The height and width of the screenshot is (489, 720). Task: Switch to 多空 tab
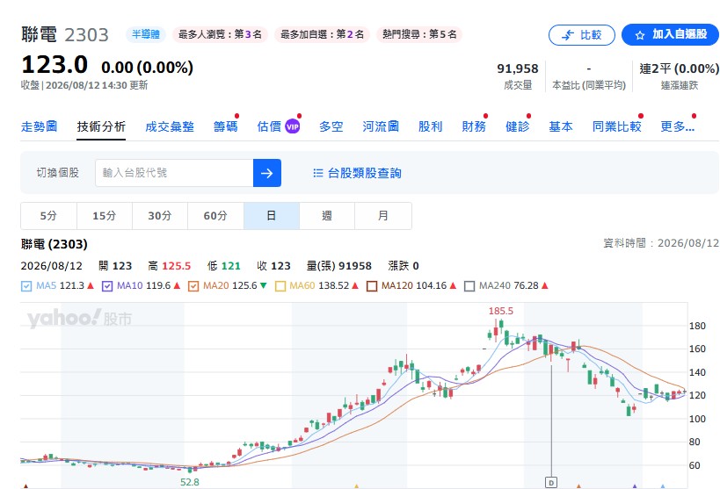pyautogui.click(x=331, y=126)
